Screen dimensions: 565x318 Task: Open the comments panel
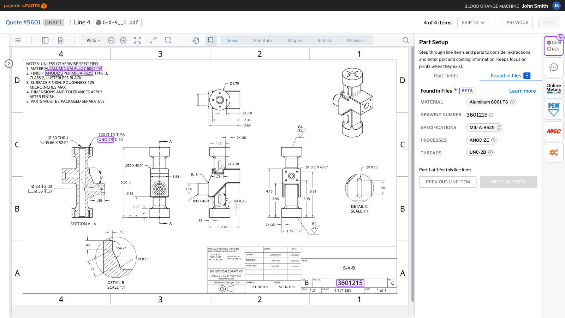point(553,67)
